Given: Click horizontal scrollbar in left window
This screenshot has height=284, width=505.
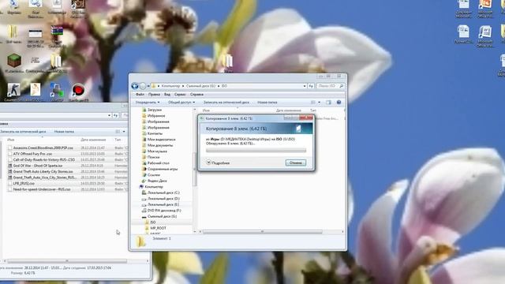Looking at the screenshot, I should (x=67, y=261).
